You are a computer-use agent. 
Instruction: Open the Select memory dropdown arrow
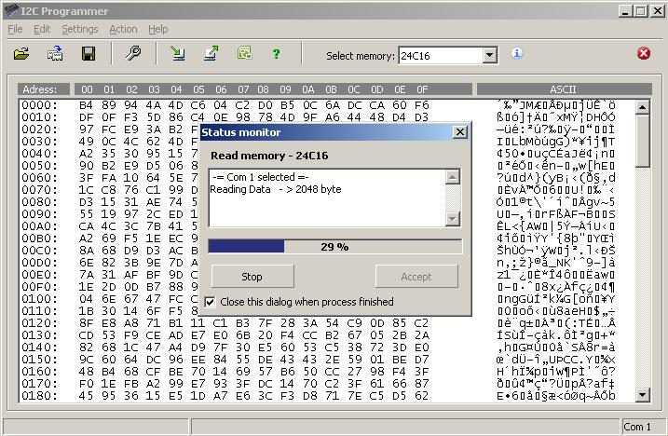point(490,55)
